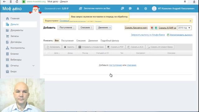The width and height of the screenshot is (199, 112).
Task: Click Импортировать выписку link
Action: (x=181, y=35)
